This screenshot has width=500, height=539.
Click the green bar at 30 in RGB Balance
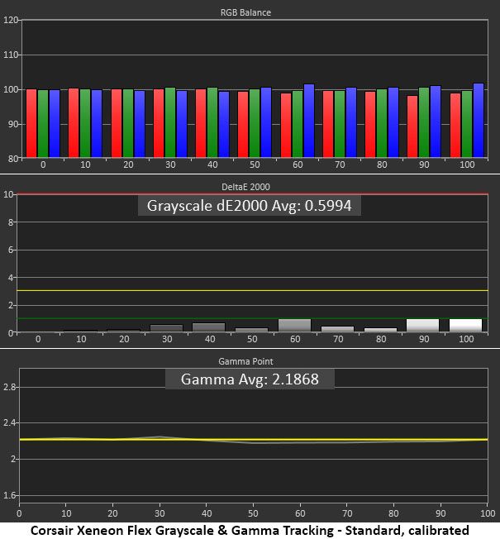point(170,122)
